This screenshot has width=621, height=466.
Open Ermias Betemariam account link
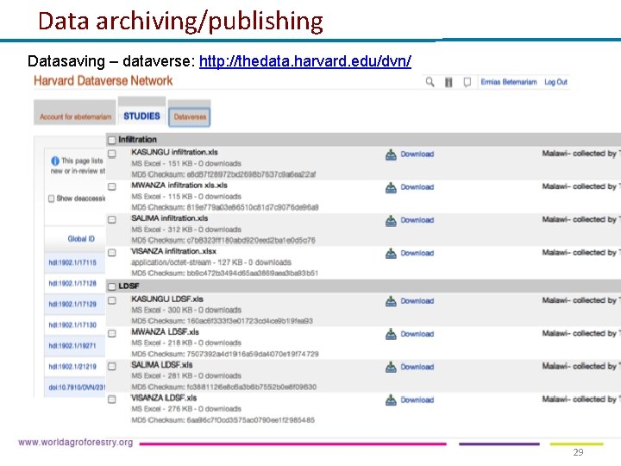[x=509, y=82]
